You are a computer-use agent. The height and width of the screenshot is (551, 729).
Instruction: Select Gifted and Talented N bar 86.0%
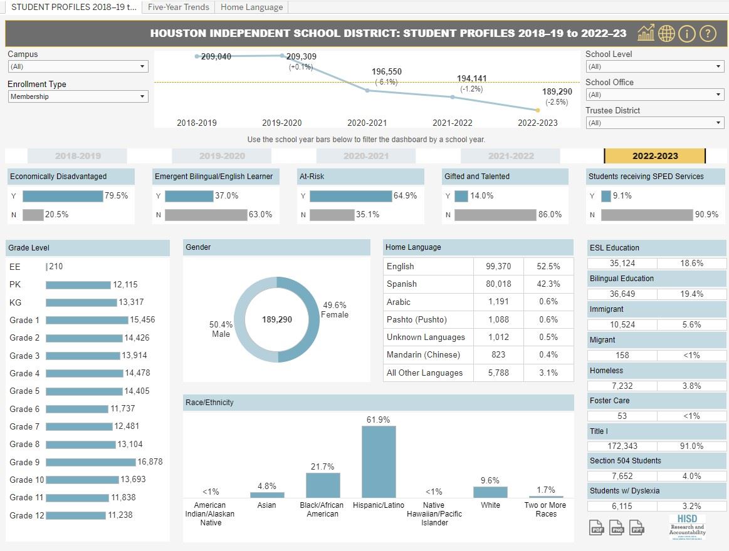[495, 215]
